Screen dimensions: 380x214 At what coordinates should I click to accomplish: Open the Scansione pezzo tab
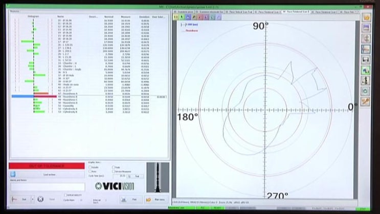(x=184, y=12)
